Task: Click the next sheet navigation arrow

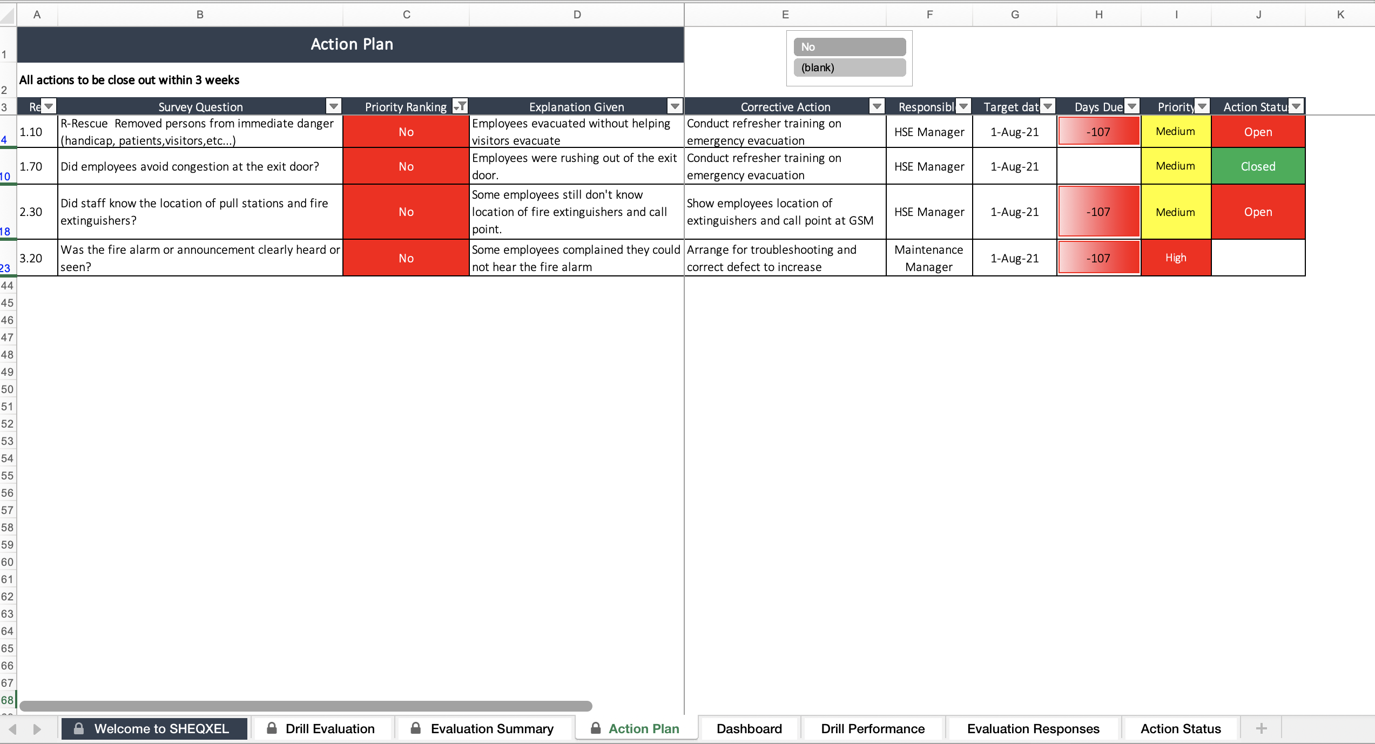Action: point(37,729)
